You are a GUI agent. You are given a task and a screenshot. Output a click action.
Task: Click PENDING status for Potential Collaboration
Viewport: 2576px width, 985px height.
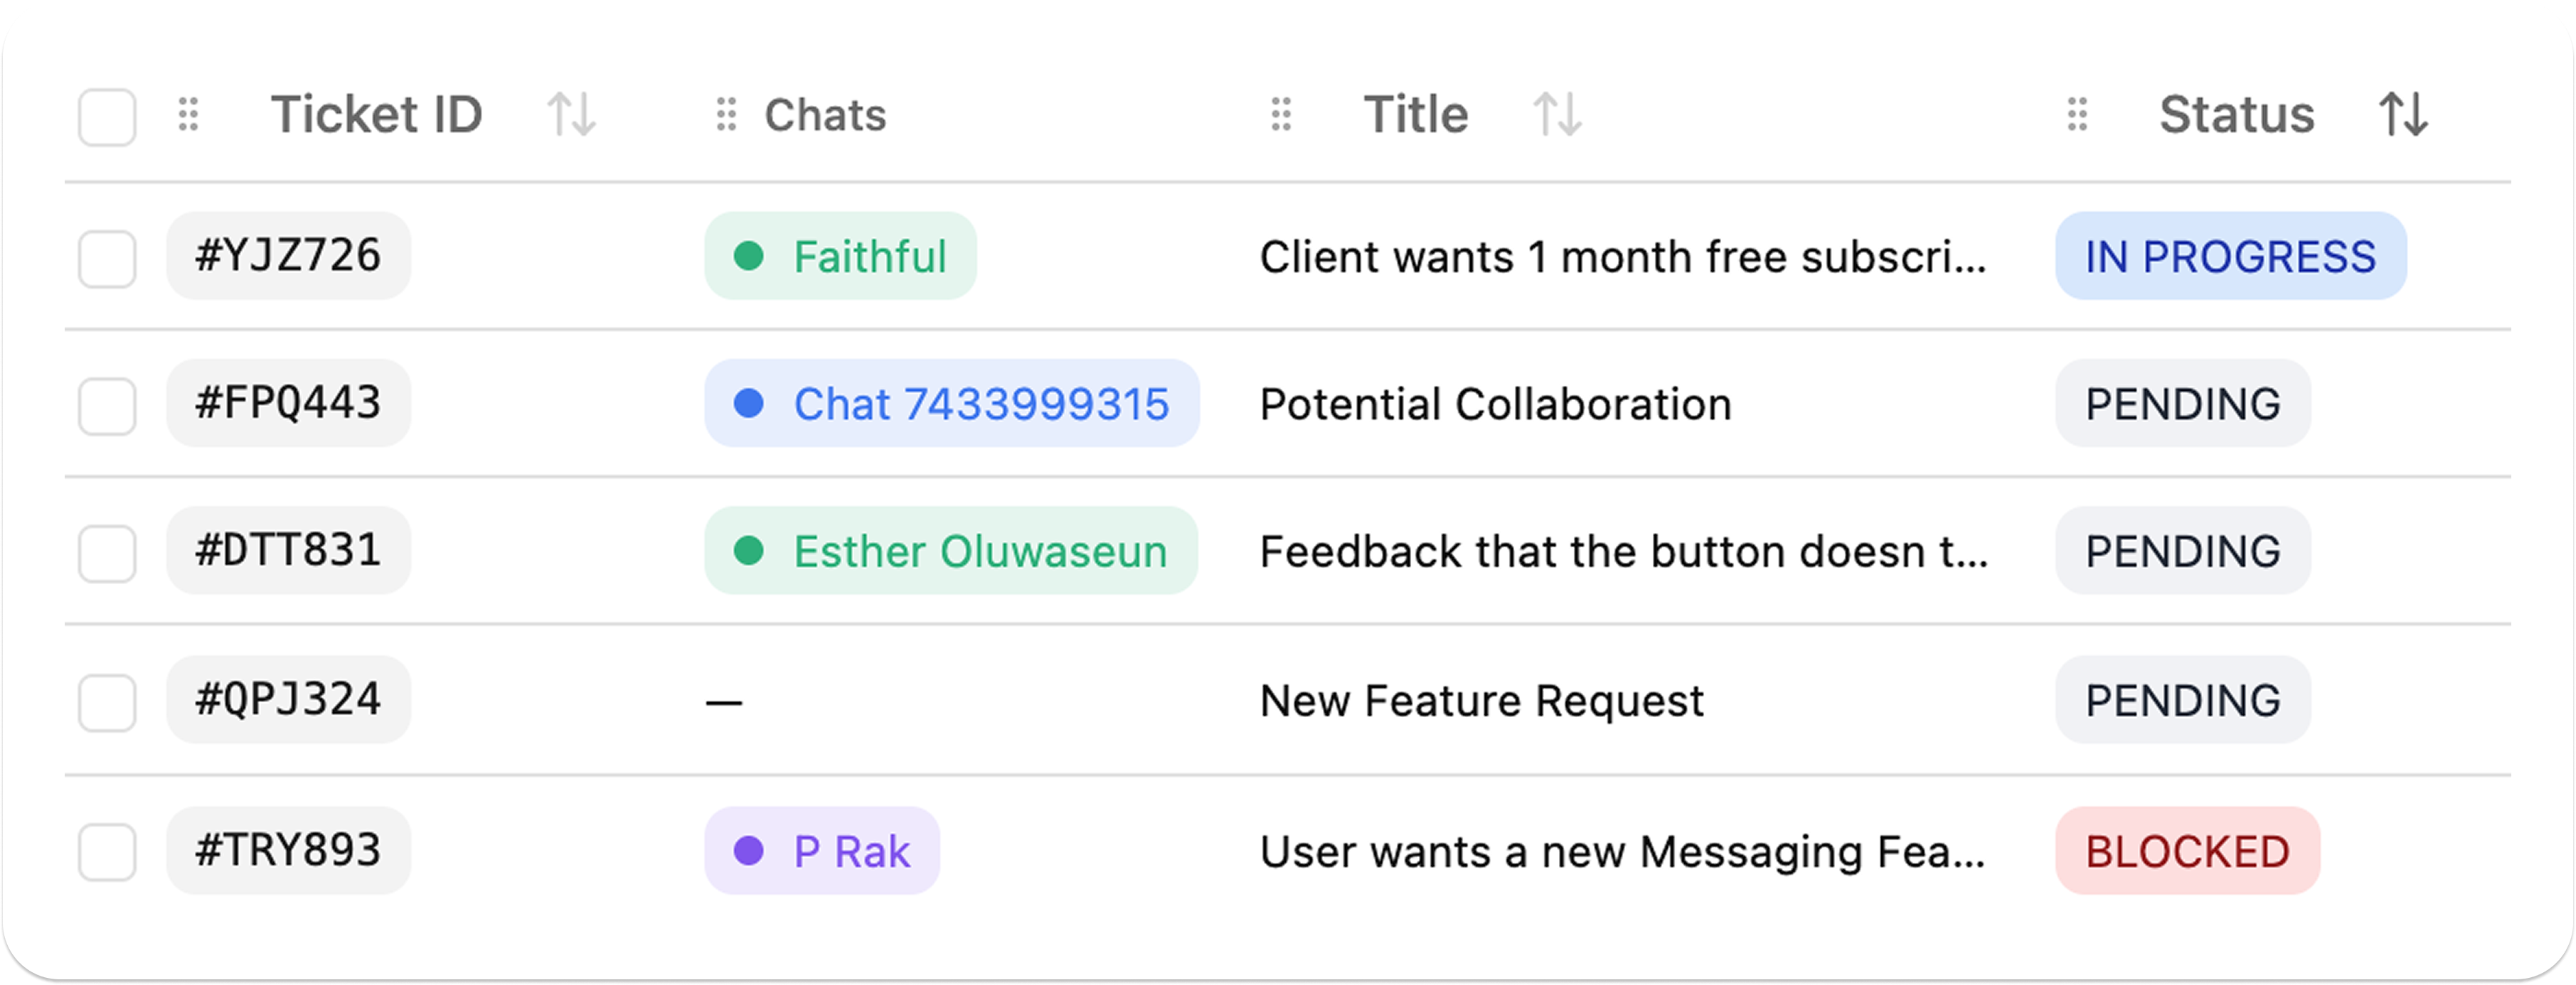pyautogui.click(x=2182, y=404)
